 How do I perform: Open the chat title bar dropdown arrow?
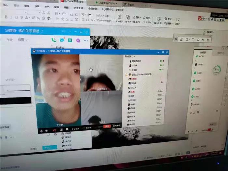point(69,32)
